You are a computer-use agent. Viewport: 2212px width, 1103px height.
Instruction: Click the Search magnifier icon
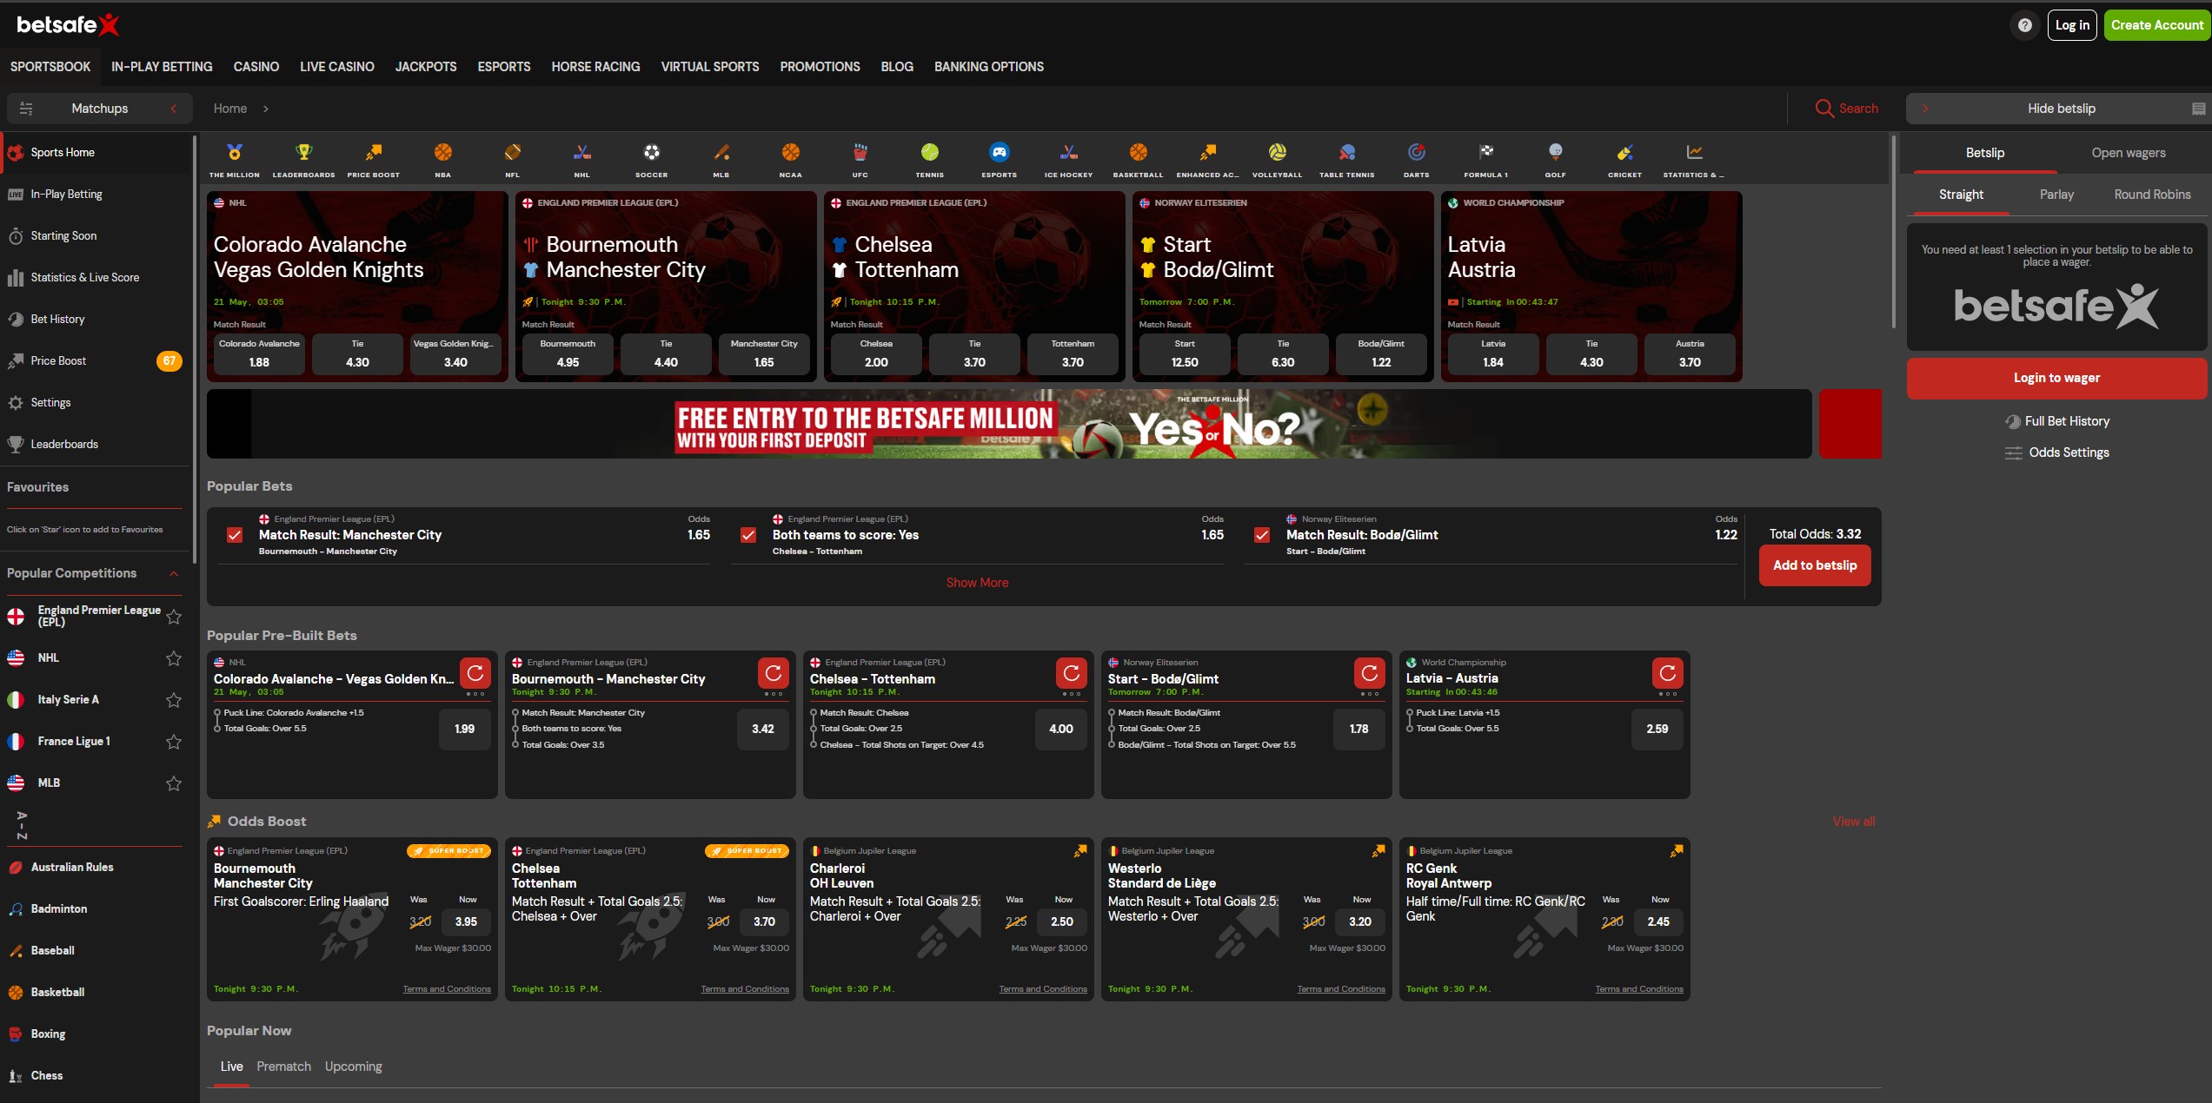click(x=1823, y=109)
